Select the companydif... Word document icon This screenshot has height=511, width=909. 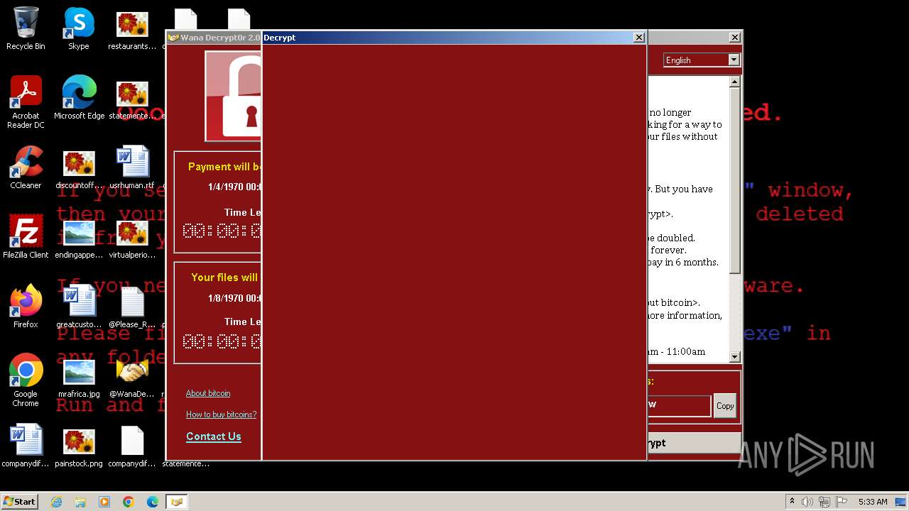coord(26,446)
